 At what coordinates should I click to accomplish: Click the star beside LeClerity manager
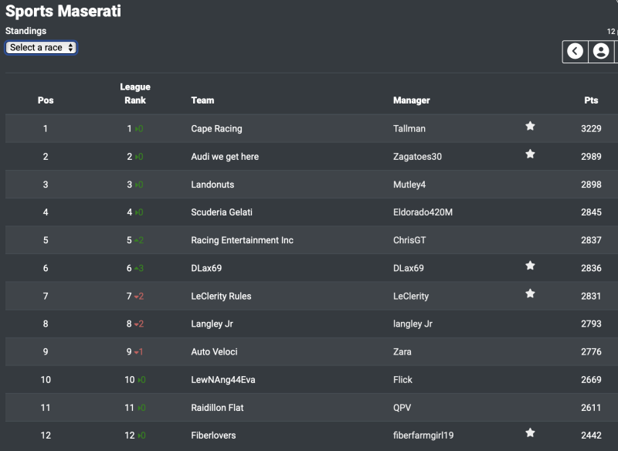[x=530, y=294]
